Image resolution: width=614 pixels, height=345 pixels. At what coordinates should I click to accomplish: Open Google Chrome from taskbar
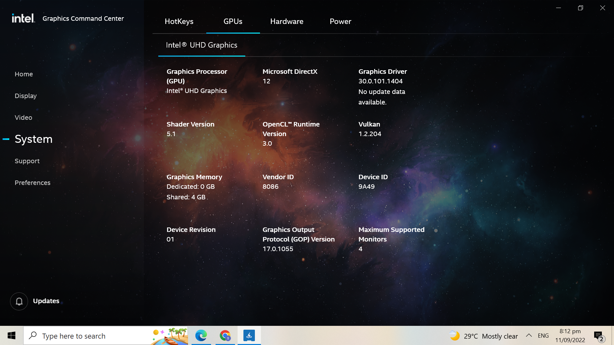click(x=225, y=335)
